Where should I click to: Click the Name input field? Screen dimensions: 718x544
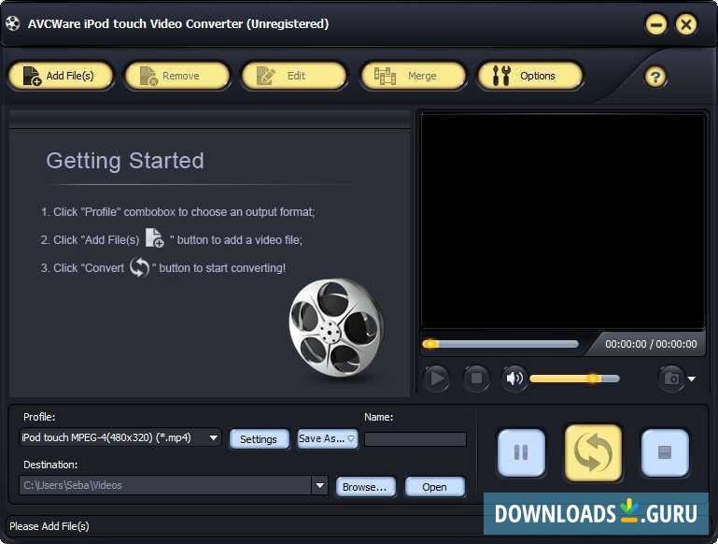click(x=415, y=439)
